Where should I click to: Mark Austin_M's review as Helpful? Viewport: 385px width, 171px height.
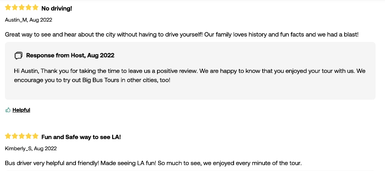(x=21, y=110)
